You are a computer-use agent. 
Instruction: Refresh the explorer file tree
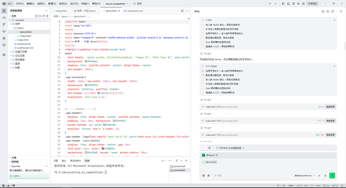44,16
